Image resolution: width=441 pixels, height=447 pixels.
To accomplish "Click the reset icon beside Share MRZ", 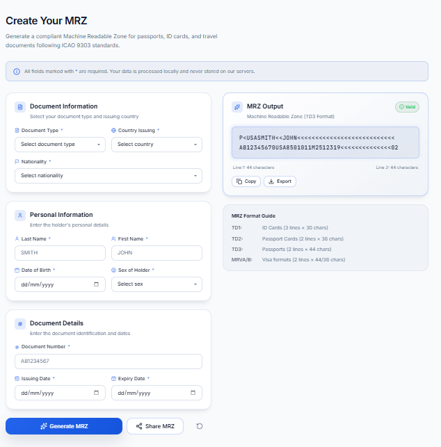I will pos(200,426).
